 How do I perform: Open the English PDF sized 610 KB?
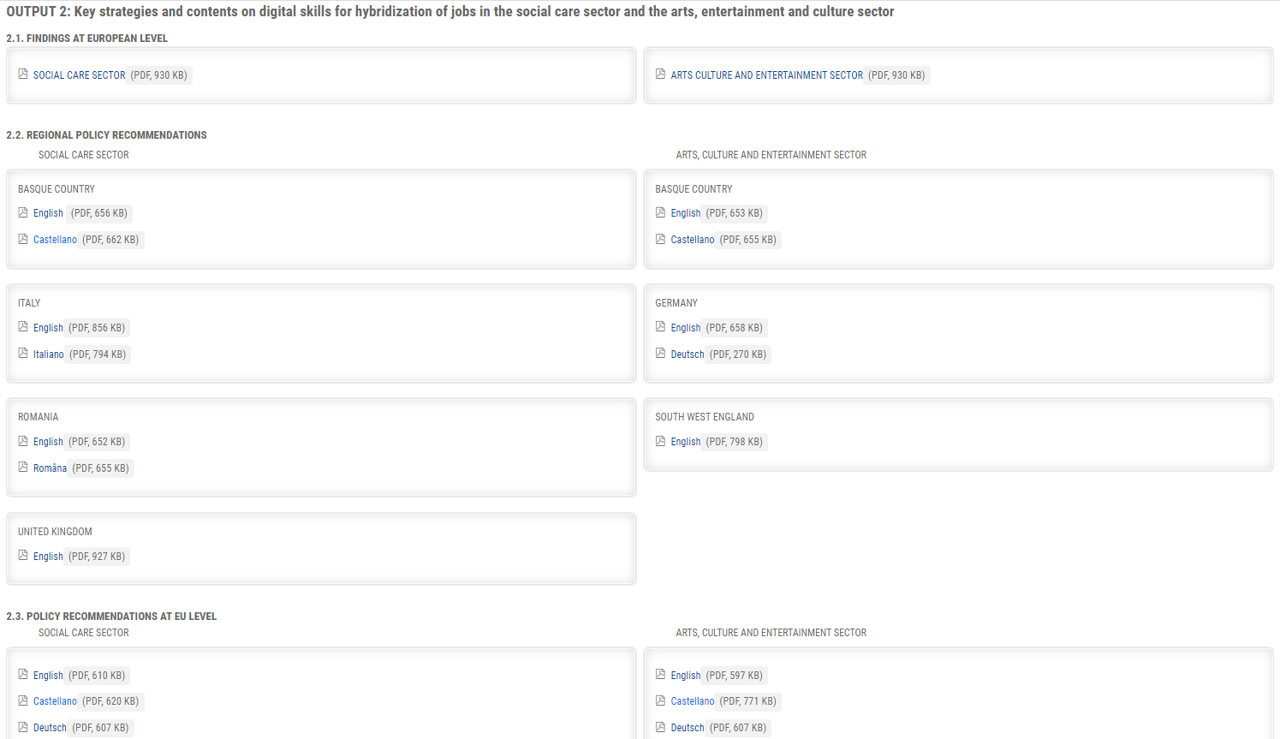tap(48, 676)
